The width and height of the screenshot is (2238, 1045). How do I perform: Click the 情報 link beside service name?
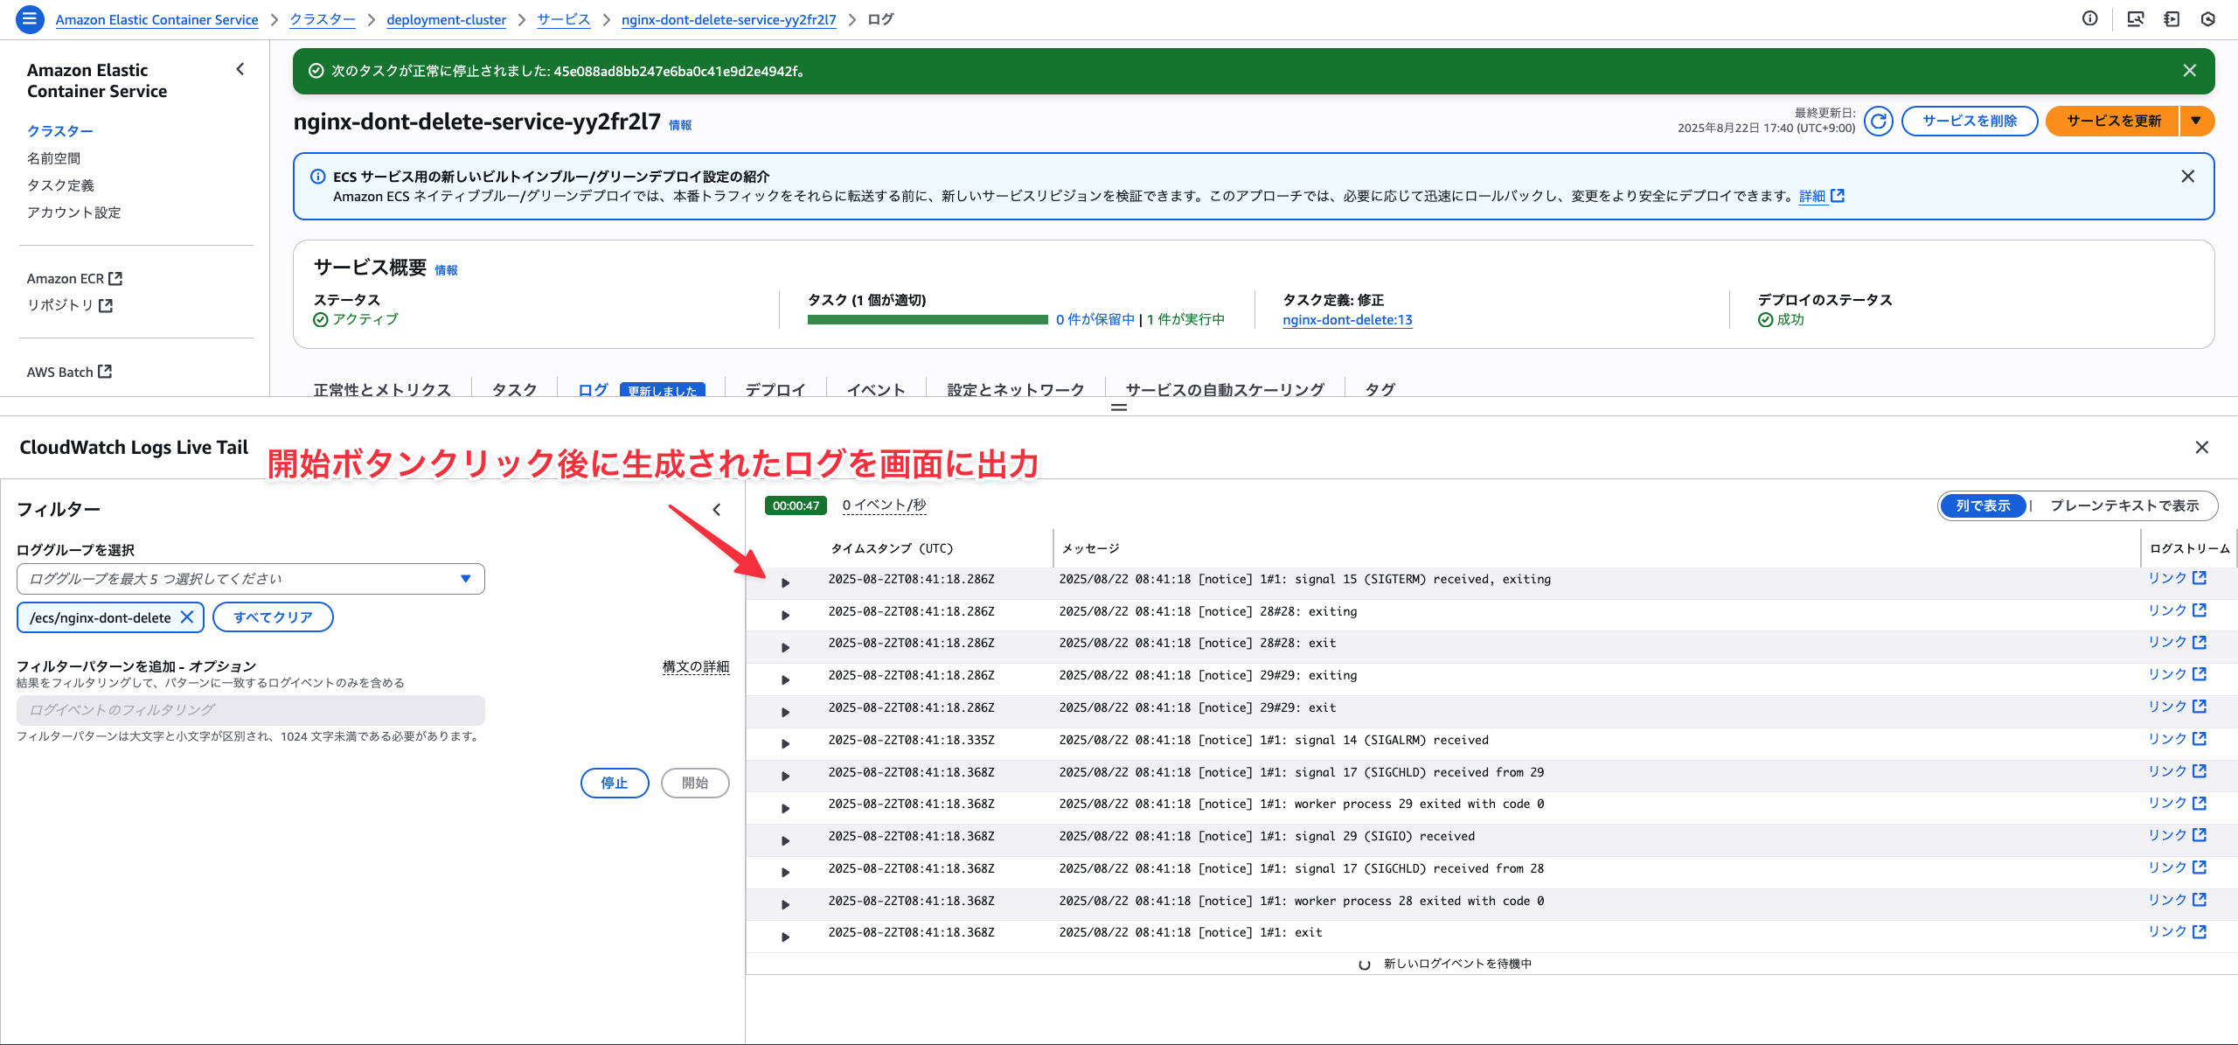(x=680, y=125)
